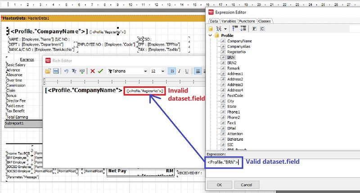The image size is (360, 193).
Task: Click the database icon in Expression Editor toolbar
Action: tap(211, 29)
